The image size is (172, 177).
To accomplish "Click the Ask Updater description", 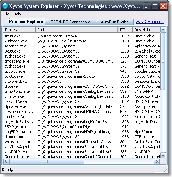I will coord(145,106).
